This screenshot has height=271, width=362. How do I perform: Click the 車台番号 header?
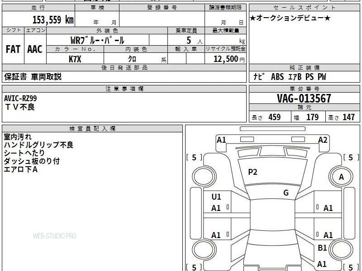[x=304, y=89]
